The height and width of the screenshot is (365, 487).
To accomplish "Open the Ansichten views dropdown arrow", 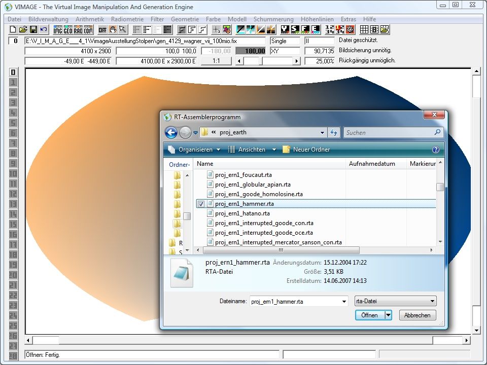I will (x=274, y=150).
